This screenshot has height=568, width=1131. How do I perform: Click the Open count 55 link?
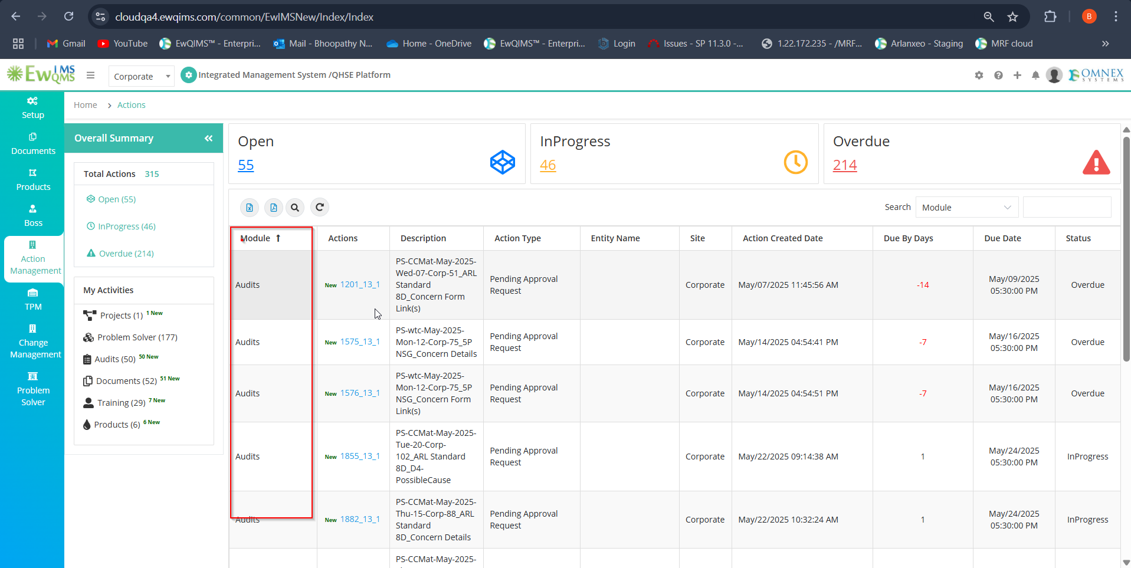point(246,165)
